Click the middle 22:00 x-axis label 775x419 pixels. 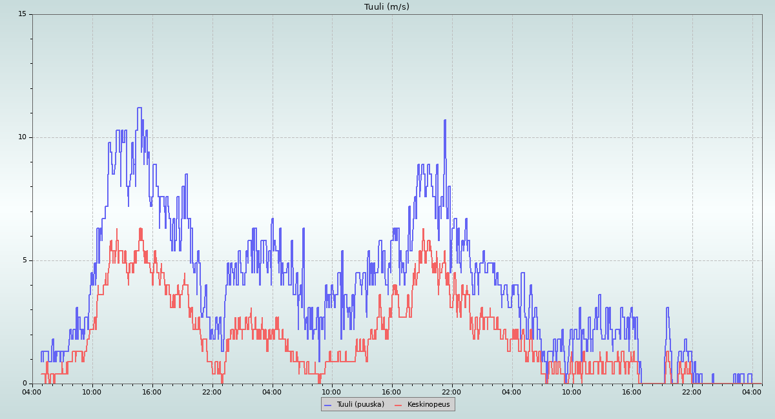pyautogui.click(x=452, y=391)
